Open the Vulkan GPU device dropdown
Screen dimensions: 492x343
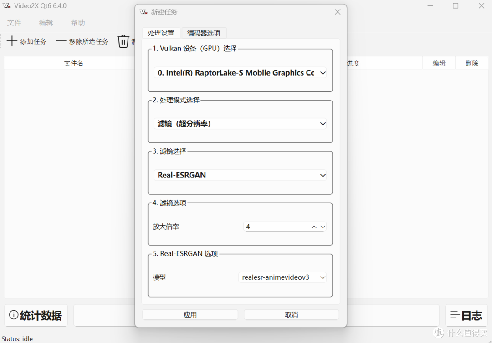click(240, 73)
